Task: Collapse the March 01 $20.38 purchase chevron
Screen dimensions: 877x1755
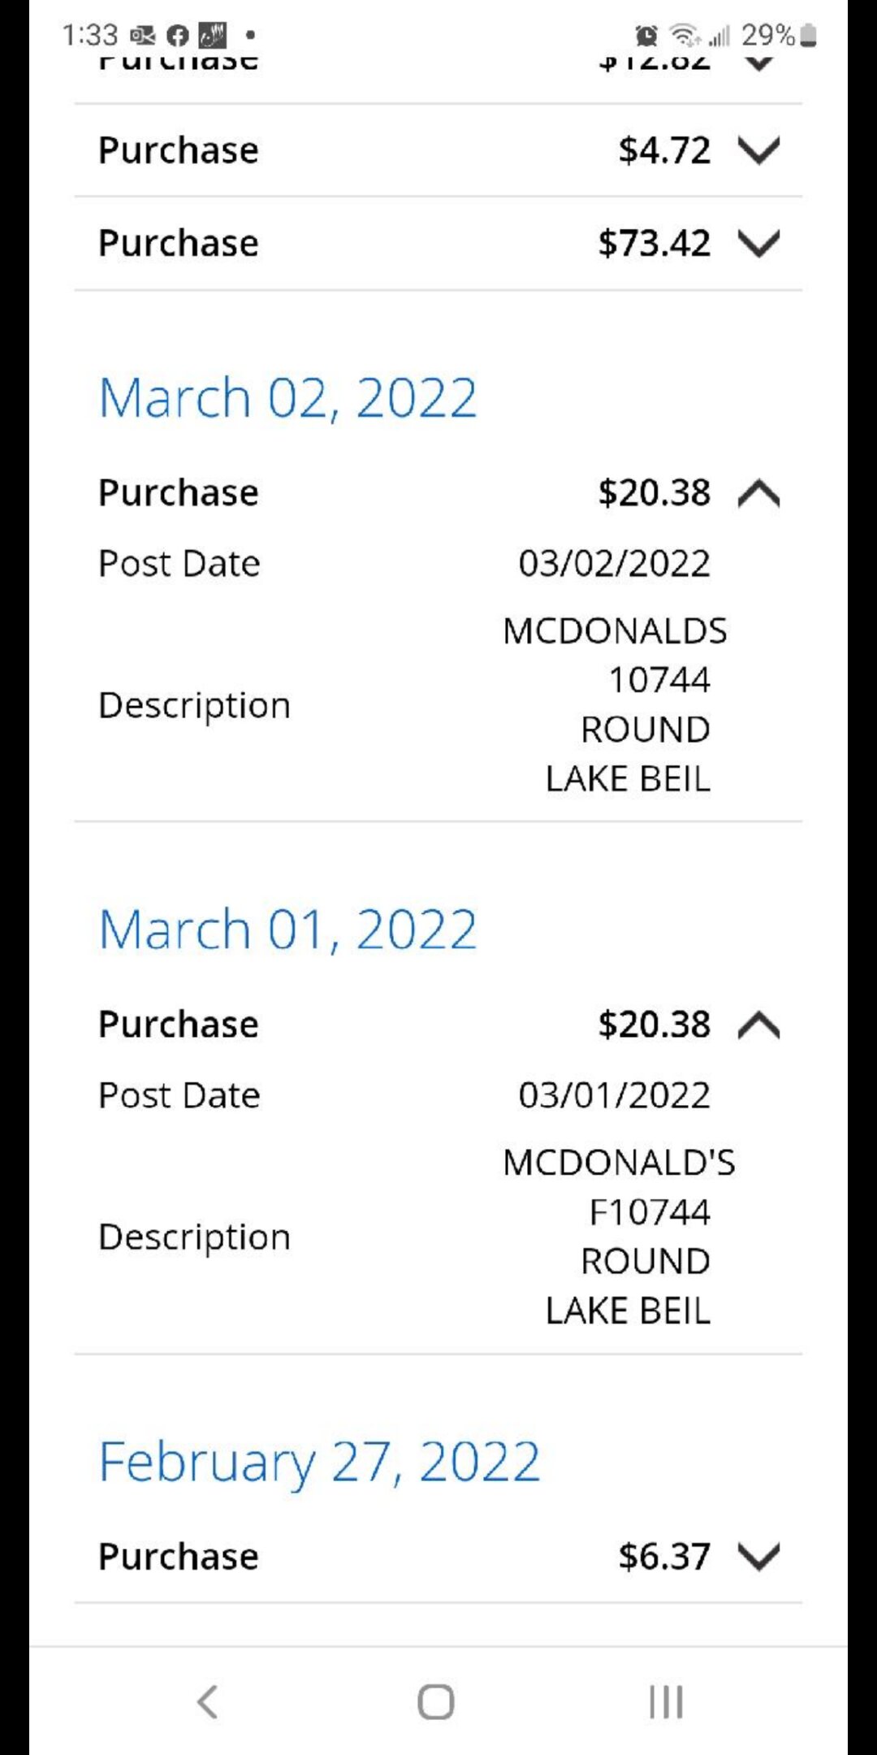Action: click(x=758, y=1025)
